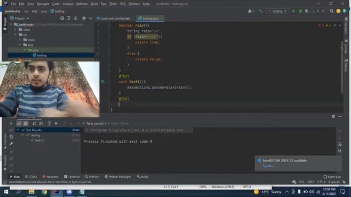Open the Analyze menu

pyautogui.click(x=68, y=4)
